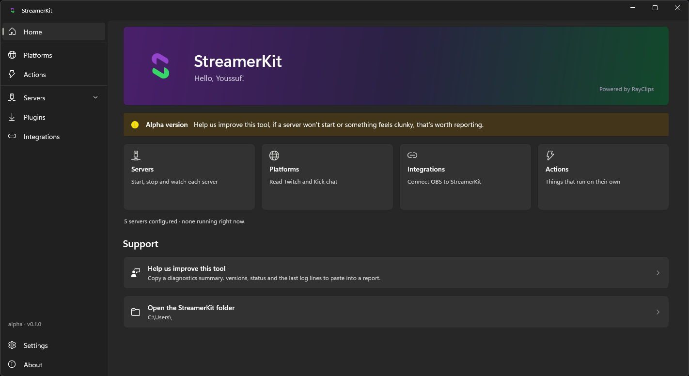Screen dimensions: 689x376
Task: Click the server icon on Servers card
Action: coord(136,156)
